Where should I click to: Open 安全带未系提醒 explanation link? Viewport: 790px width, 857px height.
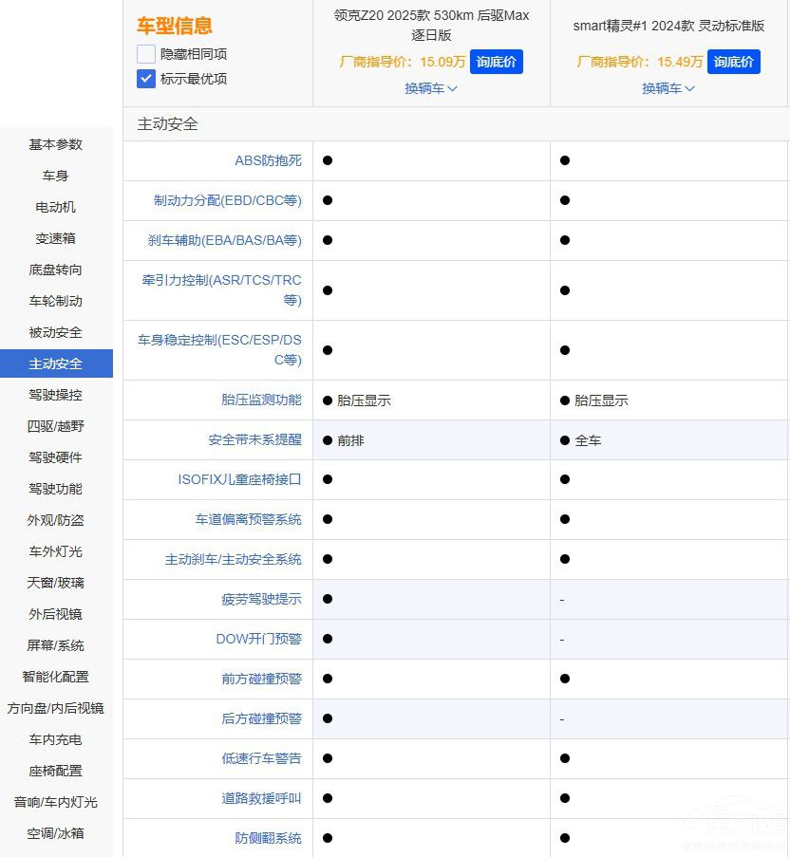[x=254, y=439]
